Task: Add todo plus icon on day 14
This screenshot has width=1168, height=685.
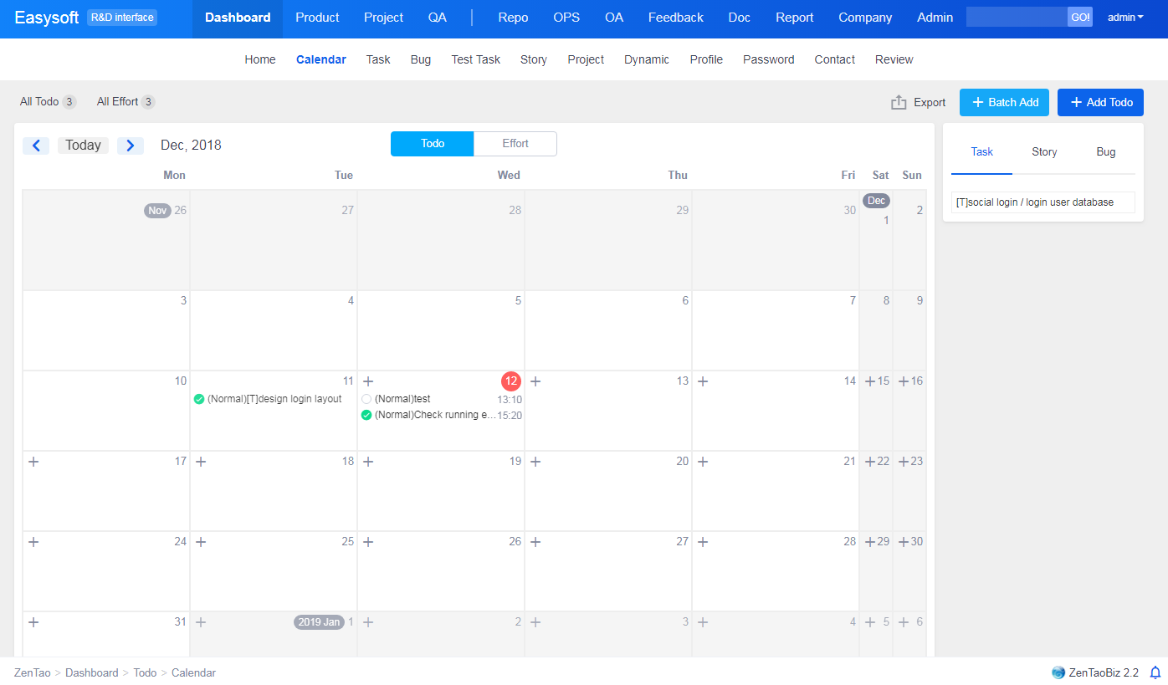Action: click(x=703, y=381)
